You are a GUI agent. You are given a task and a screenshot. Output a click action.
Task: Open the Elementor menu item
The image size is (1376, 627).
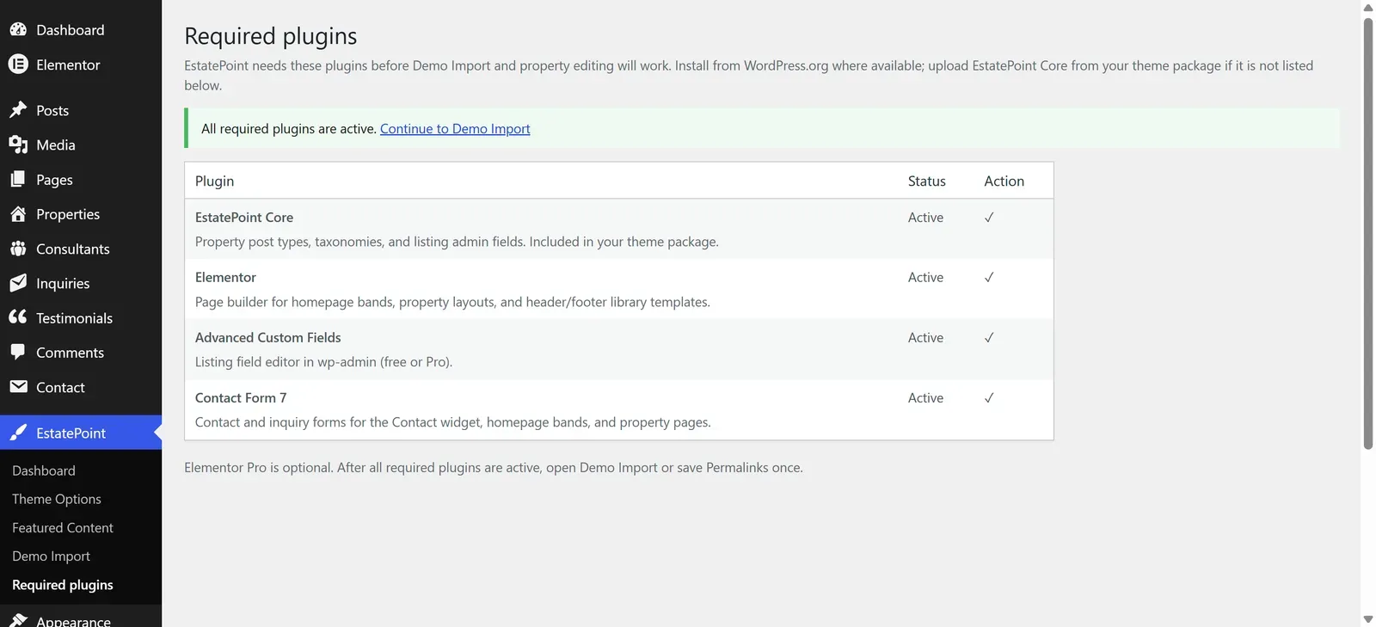81,65
